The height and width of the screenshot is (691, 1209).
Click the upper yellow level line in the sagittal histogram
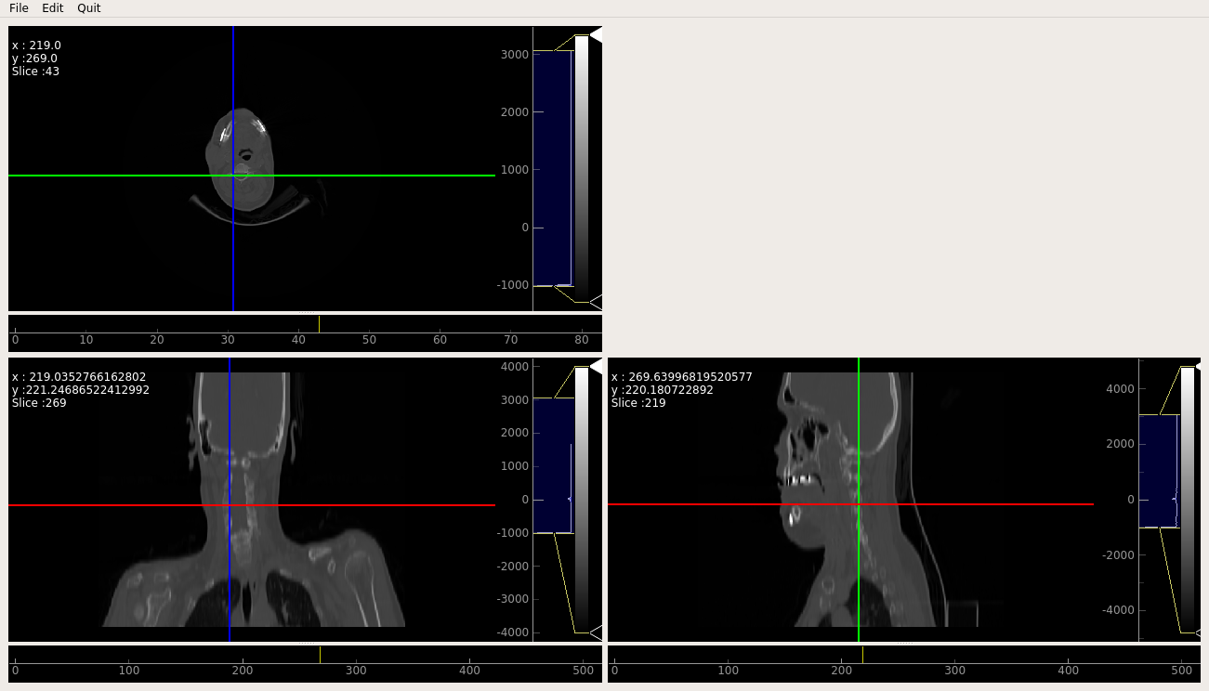tap(1159, 415)
